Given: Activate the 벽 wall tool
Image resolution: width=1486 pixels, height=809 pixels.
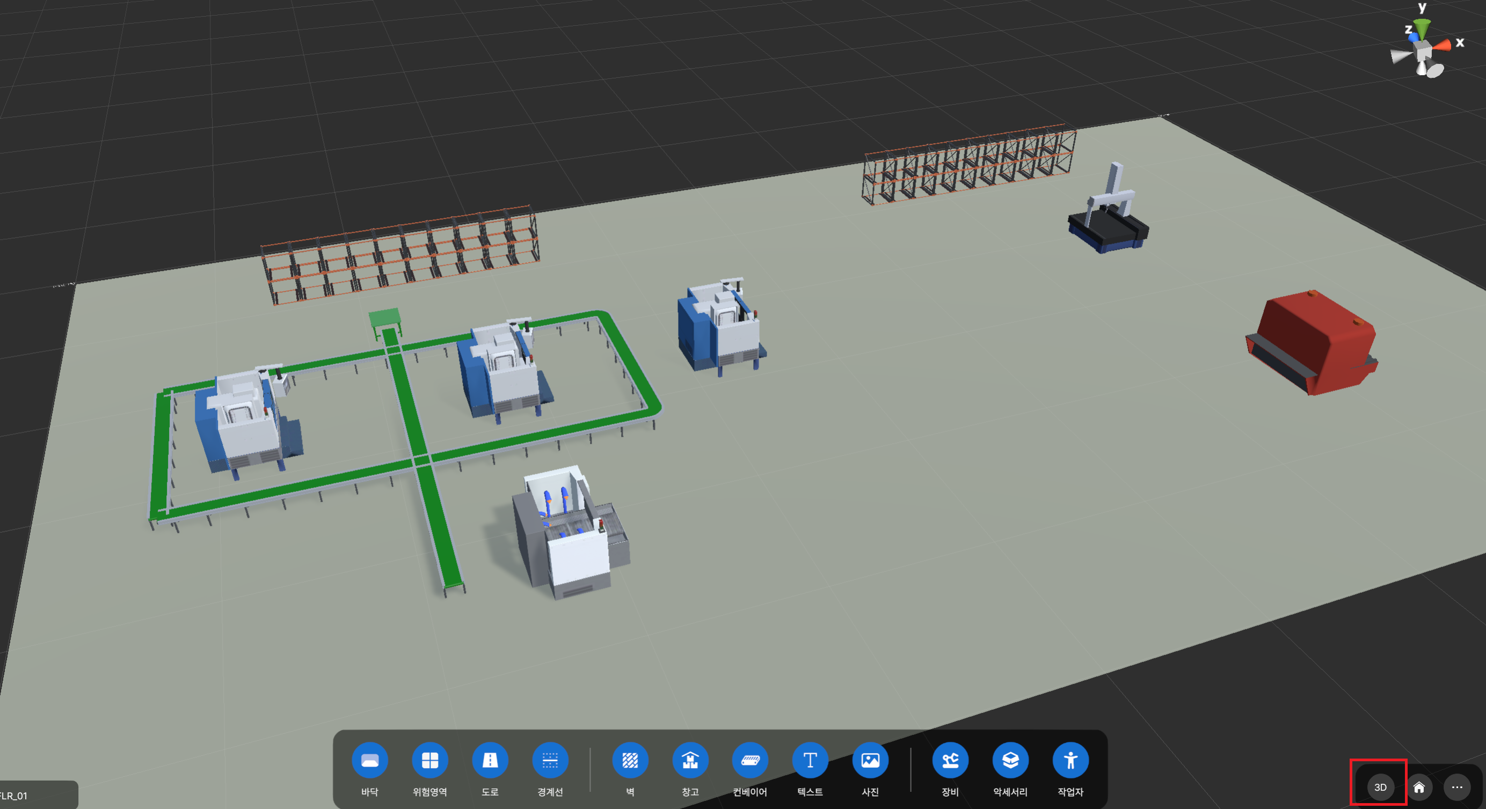Looking at the screenshot, I should [x=630, y=761].
